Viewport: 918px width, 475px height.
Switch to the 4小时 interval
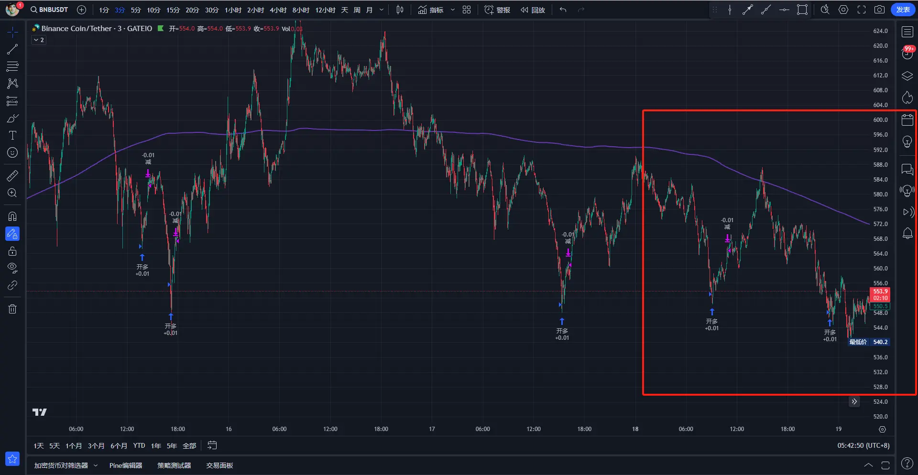pyautogui.click(x=278, y=10)
